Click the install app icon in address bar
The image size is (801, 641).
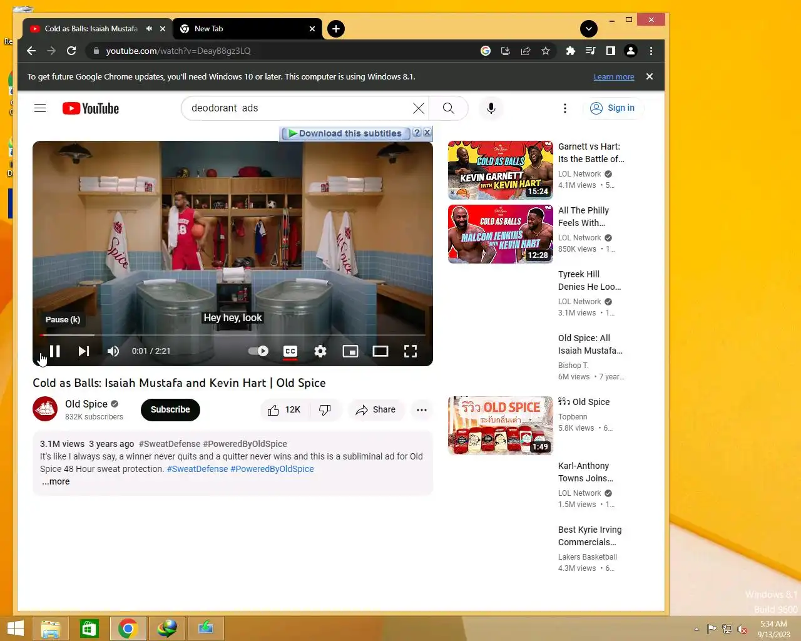tap(506, 51)
